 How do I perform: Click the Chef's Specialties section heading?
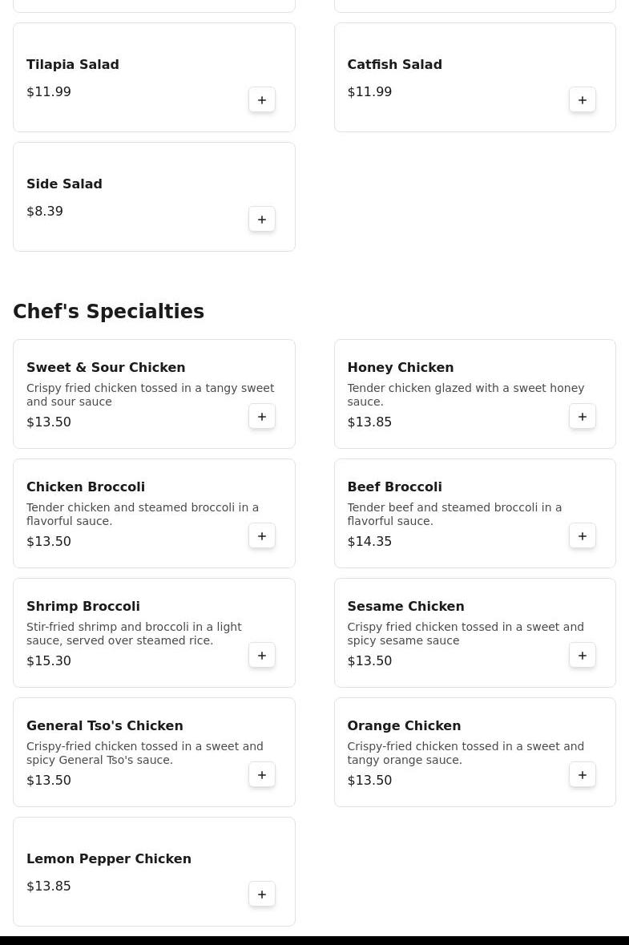point(108,311)
